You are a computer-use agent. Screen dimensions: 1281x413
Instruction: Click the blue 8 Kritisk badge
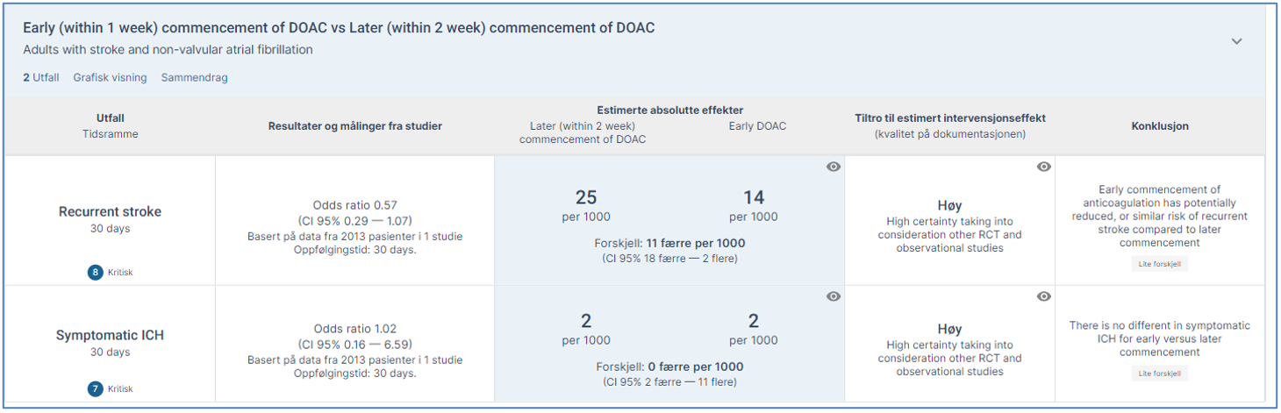point(95,273)
